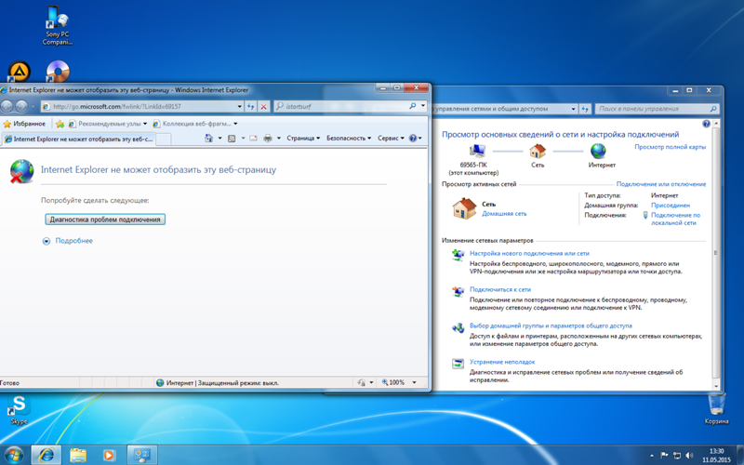
Task: Click the Network Center vertical scrollbar
Action: click(x=715, y=255)
